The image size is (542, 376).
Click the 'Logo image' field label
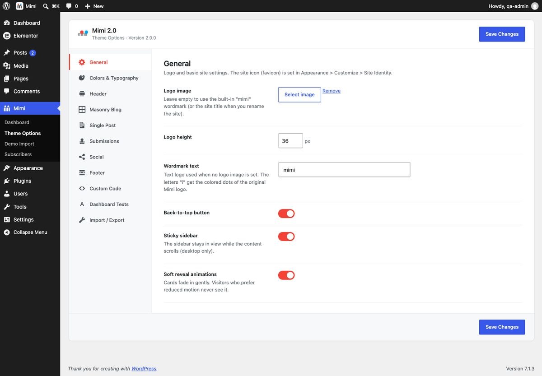pos(178,91)
